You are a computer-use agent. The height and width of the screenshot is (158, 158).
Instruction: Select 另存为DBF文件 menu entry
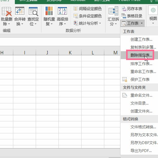(x=139, y=143)
